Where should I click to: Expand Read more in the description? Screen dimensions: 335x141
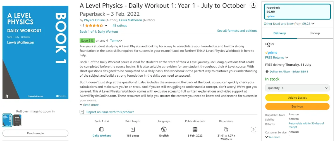point(89,105)
